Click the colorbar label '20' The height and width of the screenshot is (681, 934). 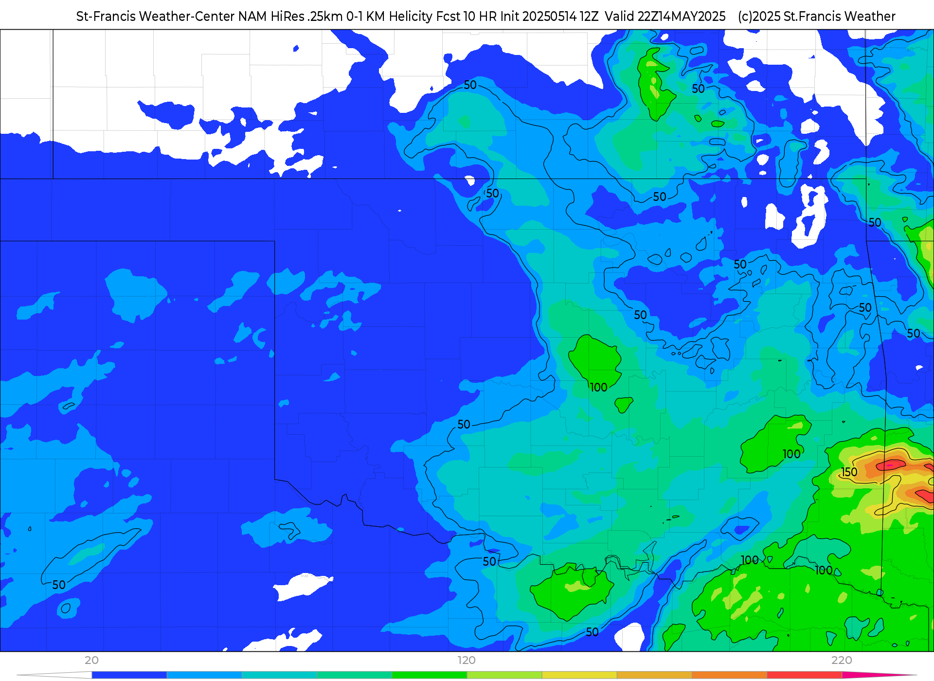(x=91, y=660)
